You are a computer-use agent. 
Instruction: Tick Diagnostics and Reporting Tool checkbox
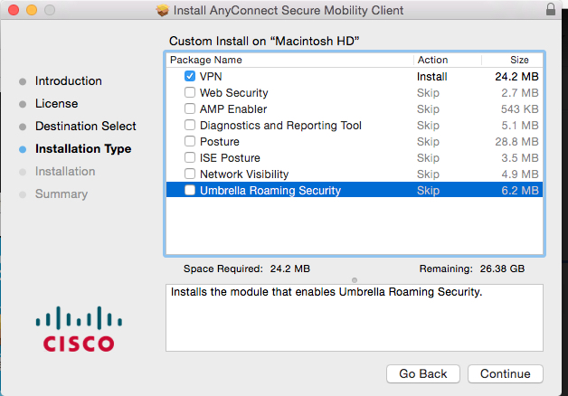pyautogui.click(x=190, y=126)
